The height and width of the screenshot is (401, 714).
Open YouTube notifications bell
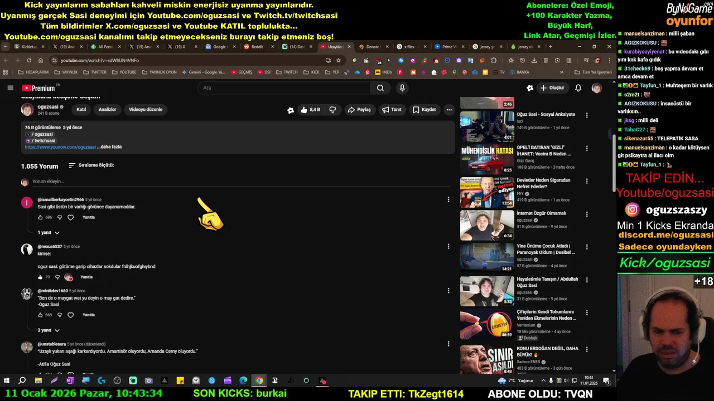click(x=578, y=88)
